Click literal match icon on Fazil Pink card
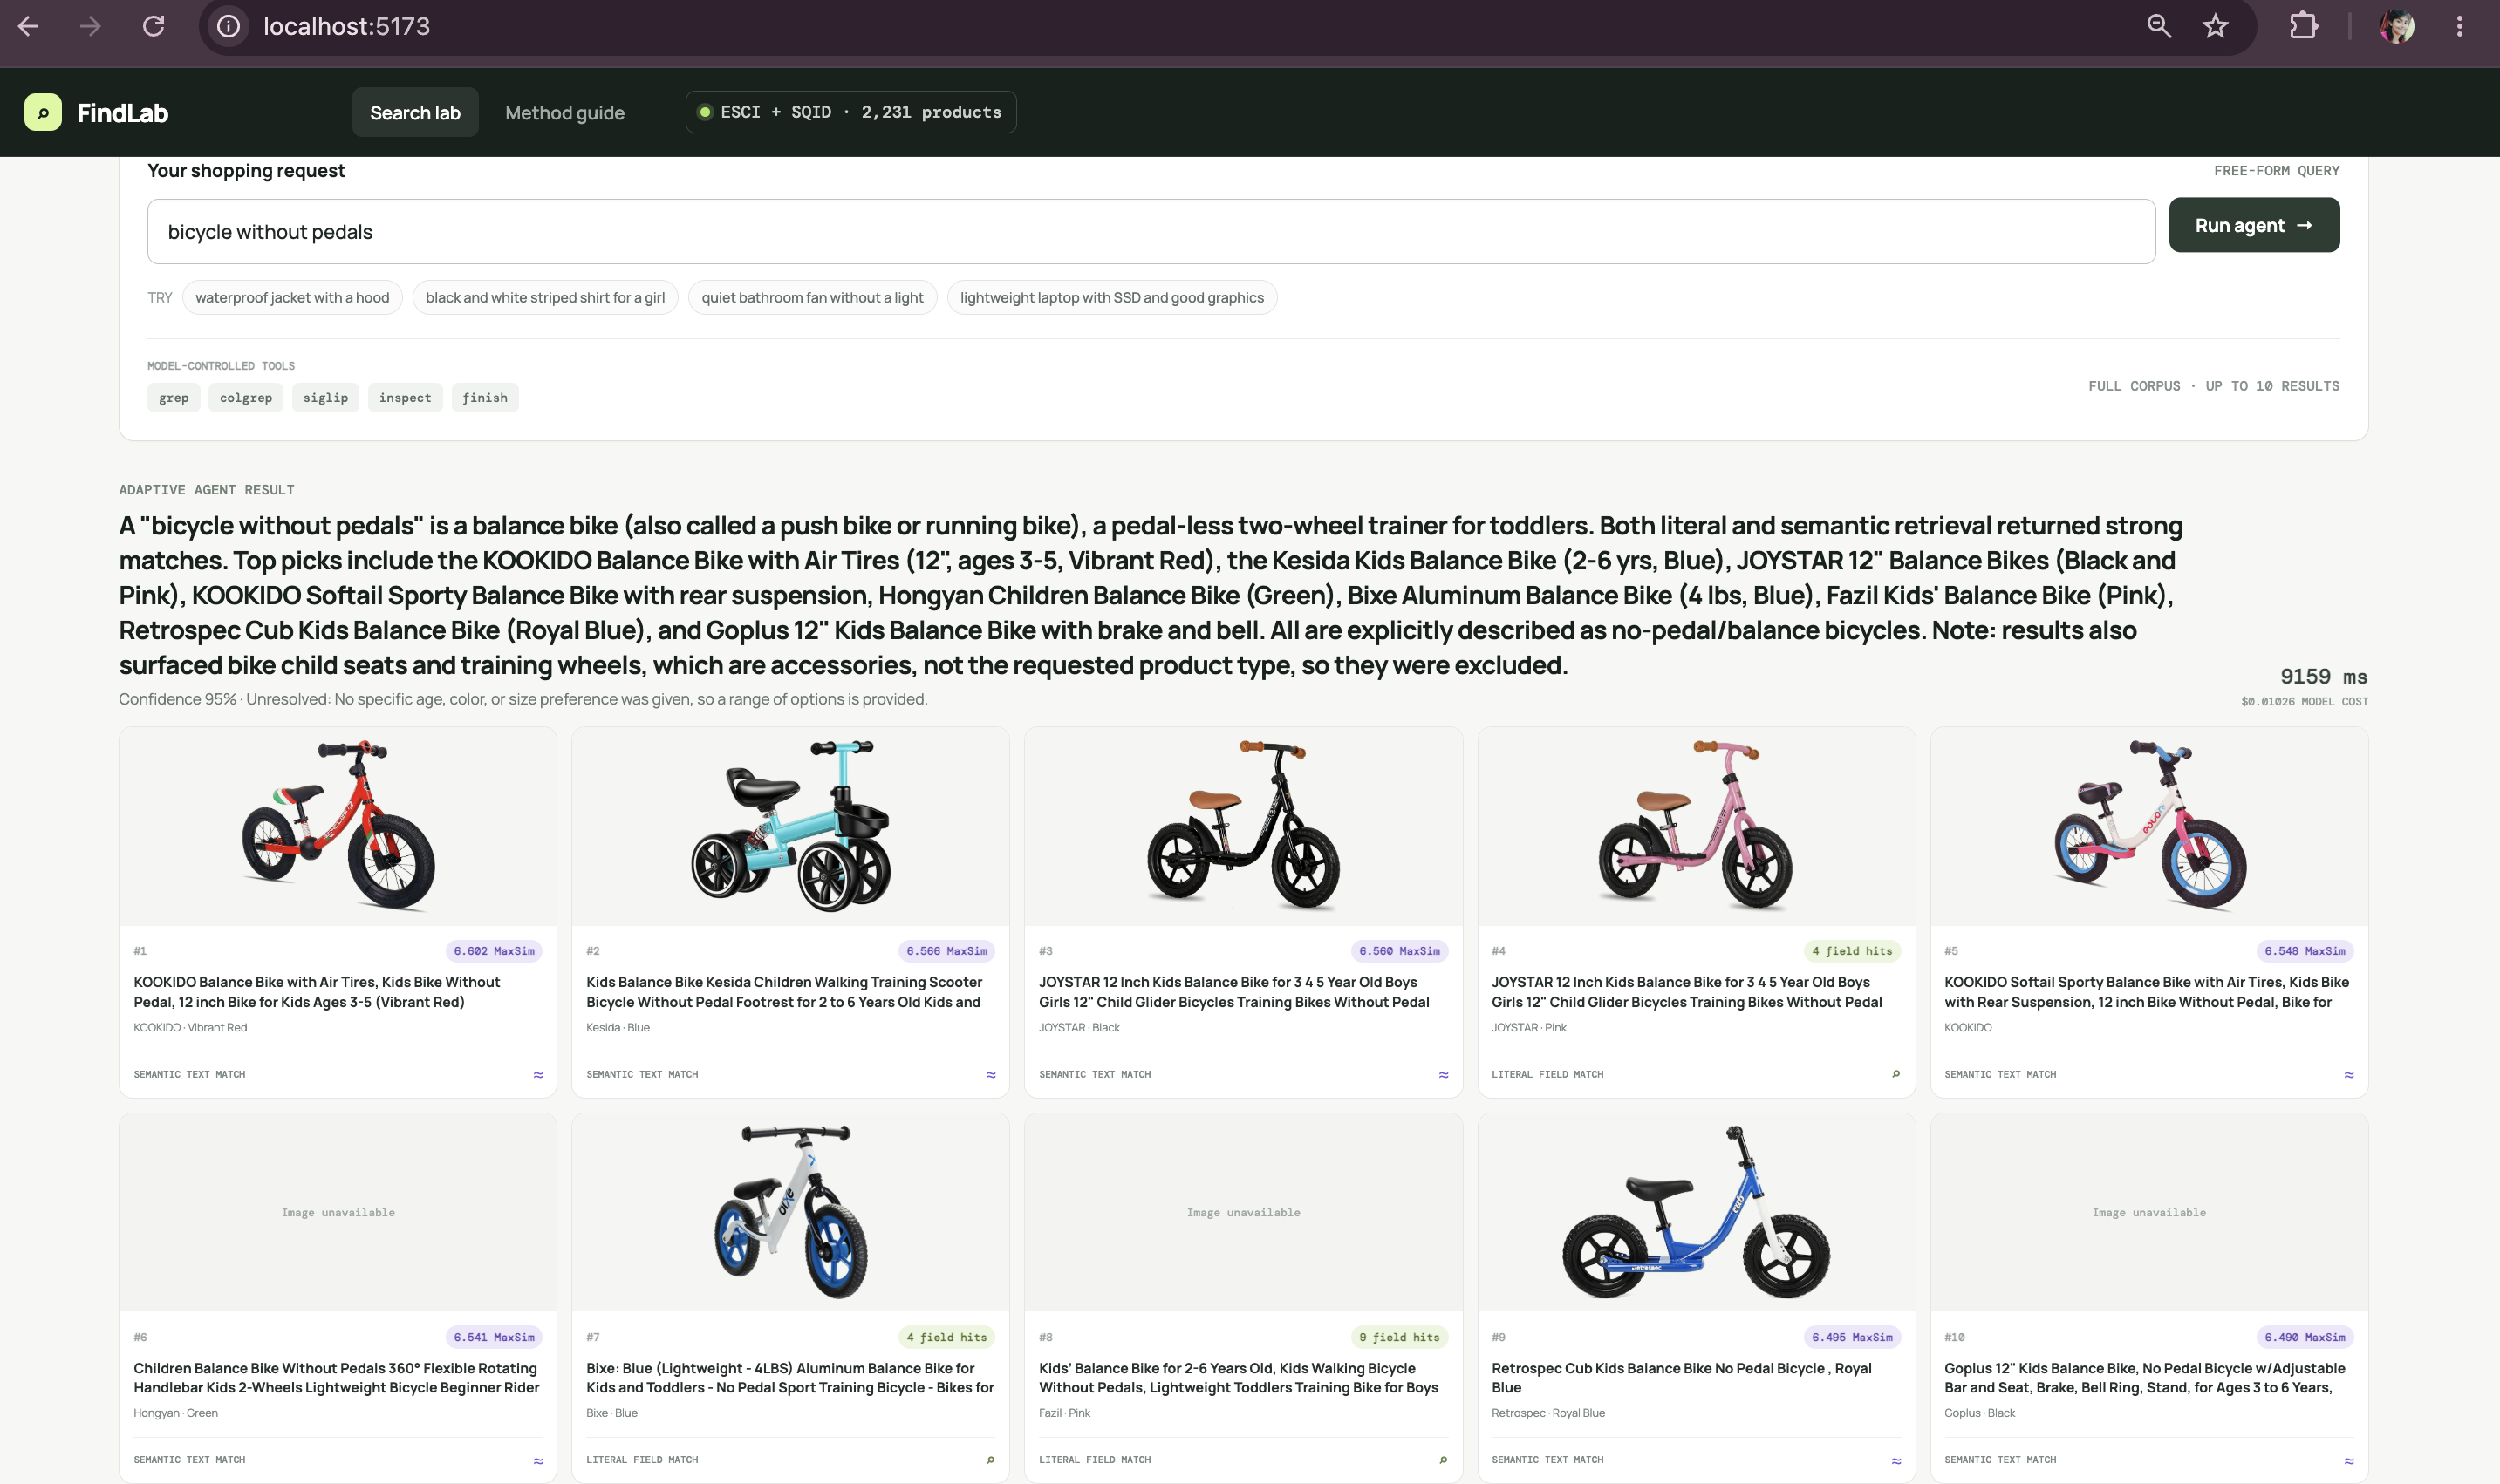The image size is (2500, 1484). point(1444,1460)
